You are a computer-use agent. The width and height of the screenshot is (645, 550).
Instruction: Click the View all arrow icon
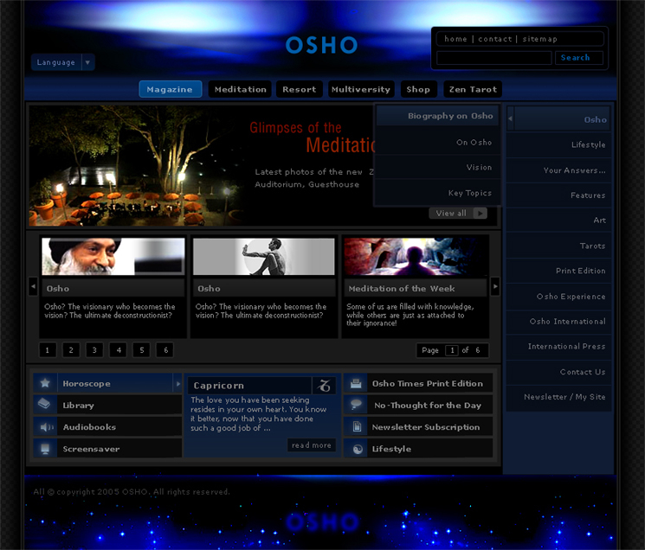click(480, 214)
